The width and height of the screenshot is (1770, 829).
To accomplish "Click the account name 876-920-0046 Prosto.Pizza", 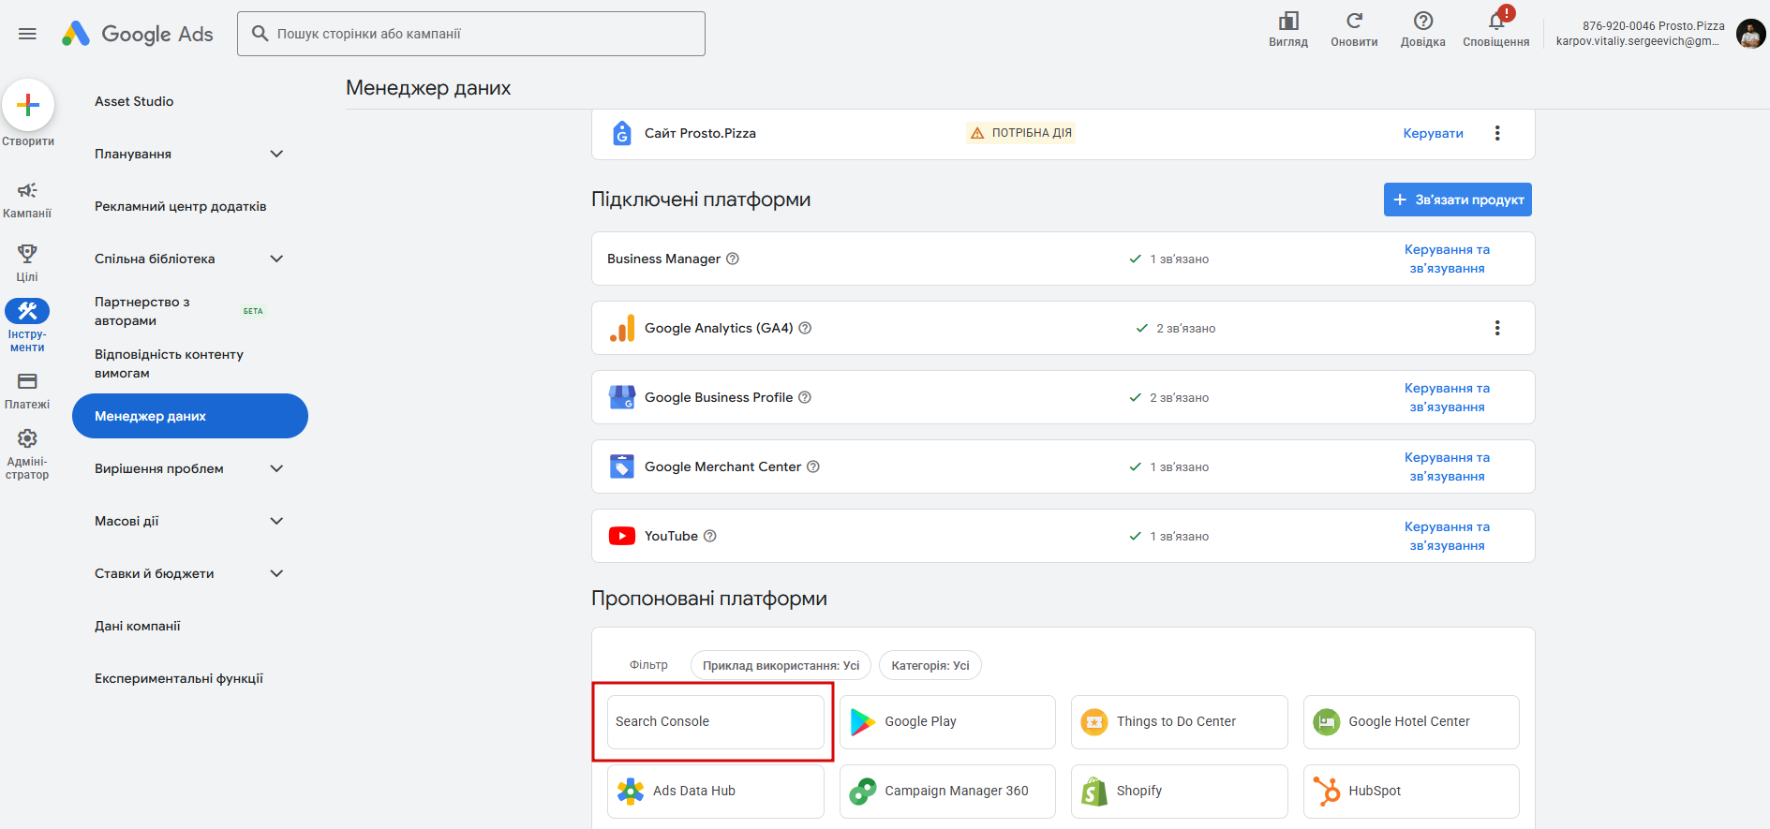I will pos(1654,26).
